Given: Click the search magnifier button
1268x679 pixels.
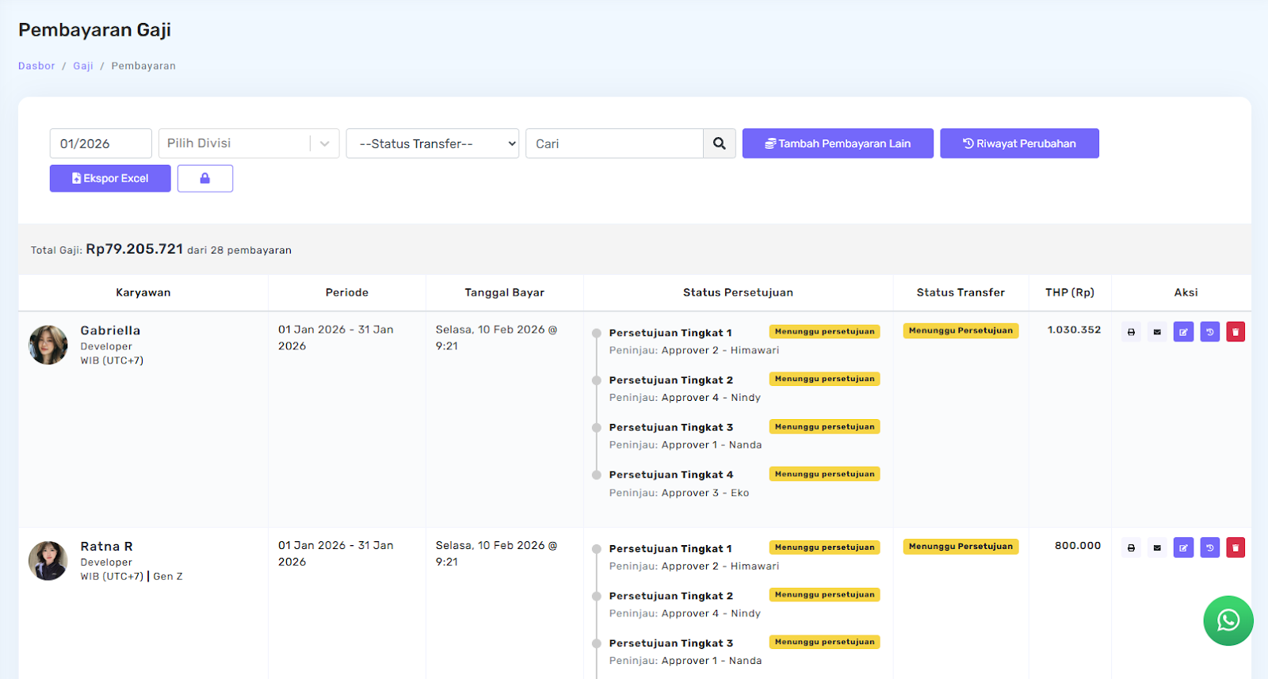Looking at the screenshot, I should pyautogui.click(x=720, y=143).
